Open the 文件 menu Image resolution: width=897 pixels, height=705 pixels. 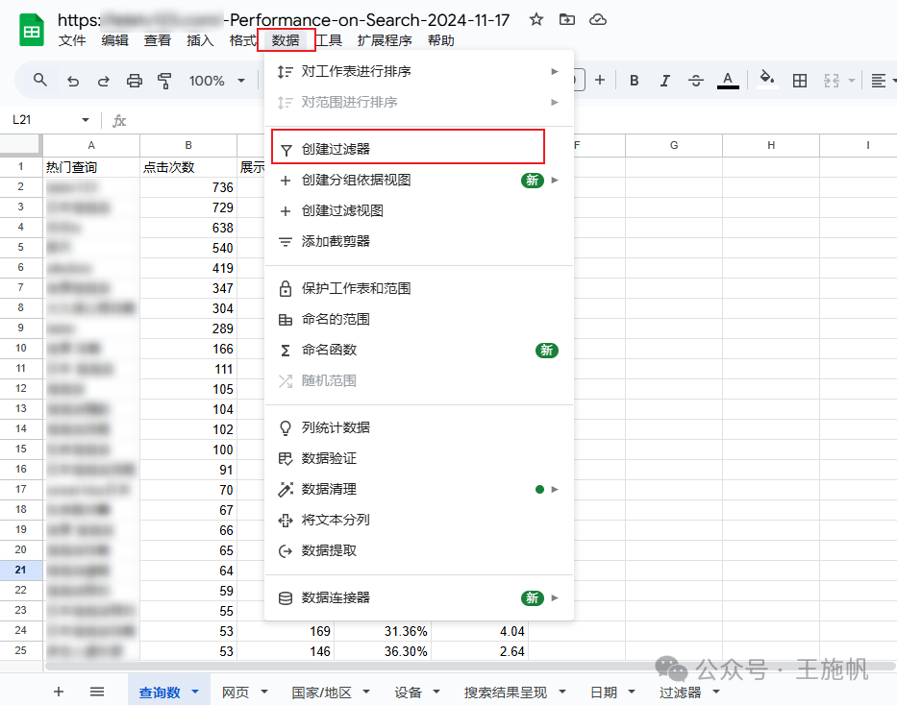[x=72, y=40]
